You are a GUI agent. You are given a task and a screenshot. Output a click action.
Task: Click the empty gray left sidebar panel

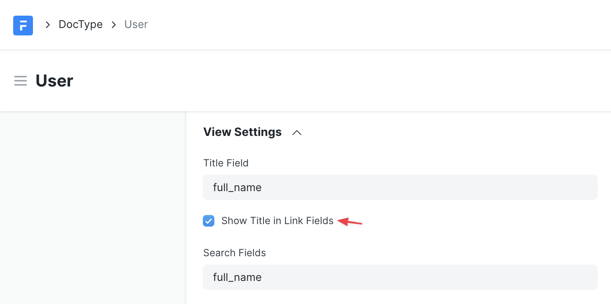click(x=93, y=206)
